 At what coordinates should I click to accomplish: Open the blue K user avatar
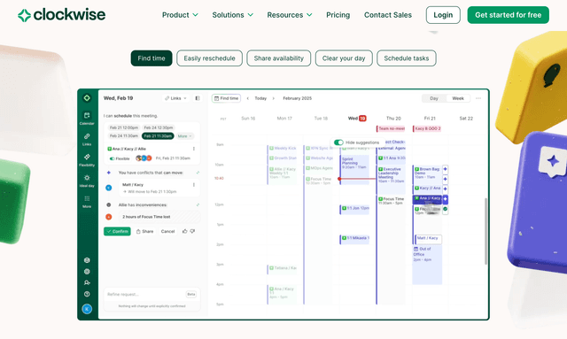point(87,309)
